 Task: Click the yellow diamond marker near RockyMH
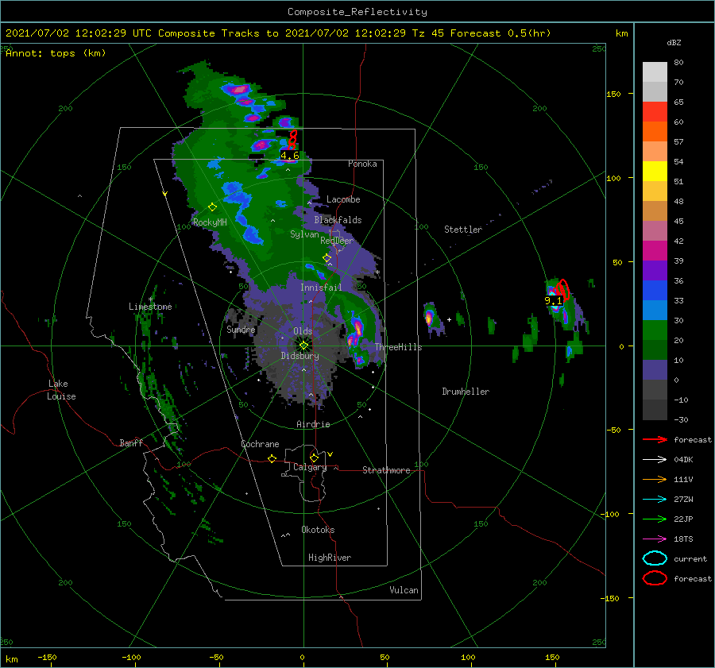(212, 207)
